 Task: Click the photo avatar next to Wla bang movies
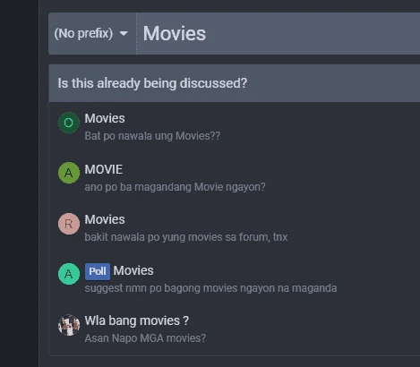(69, 325)
